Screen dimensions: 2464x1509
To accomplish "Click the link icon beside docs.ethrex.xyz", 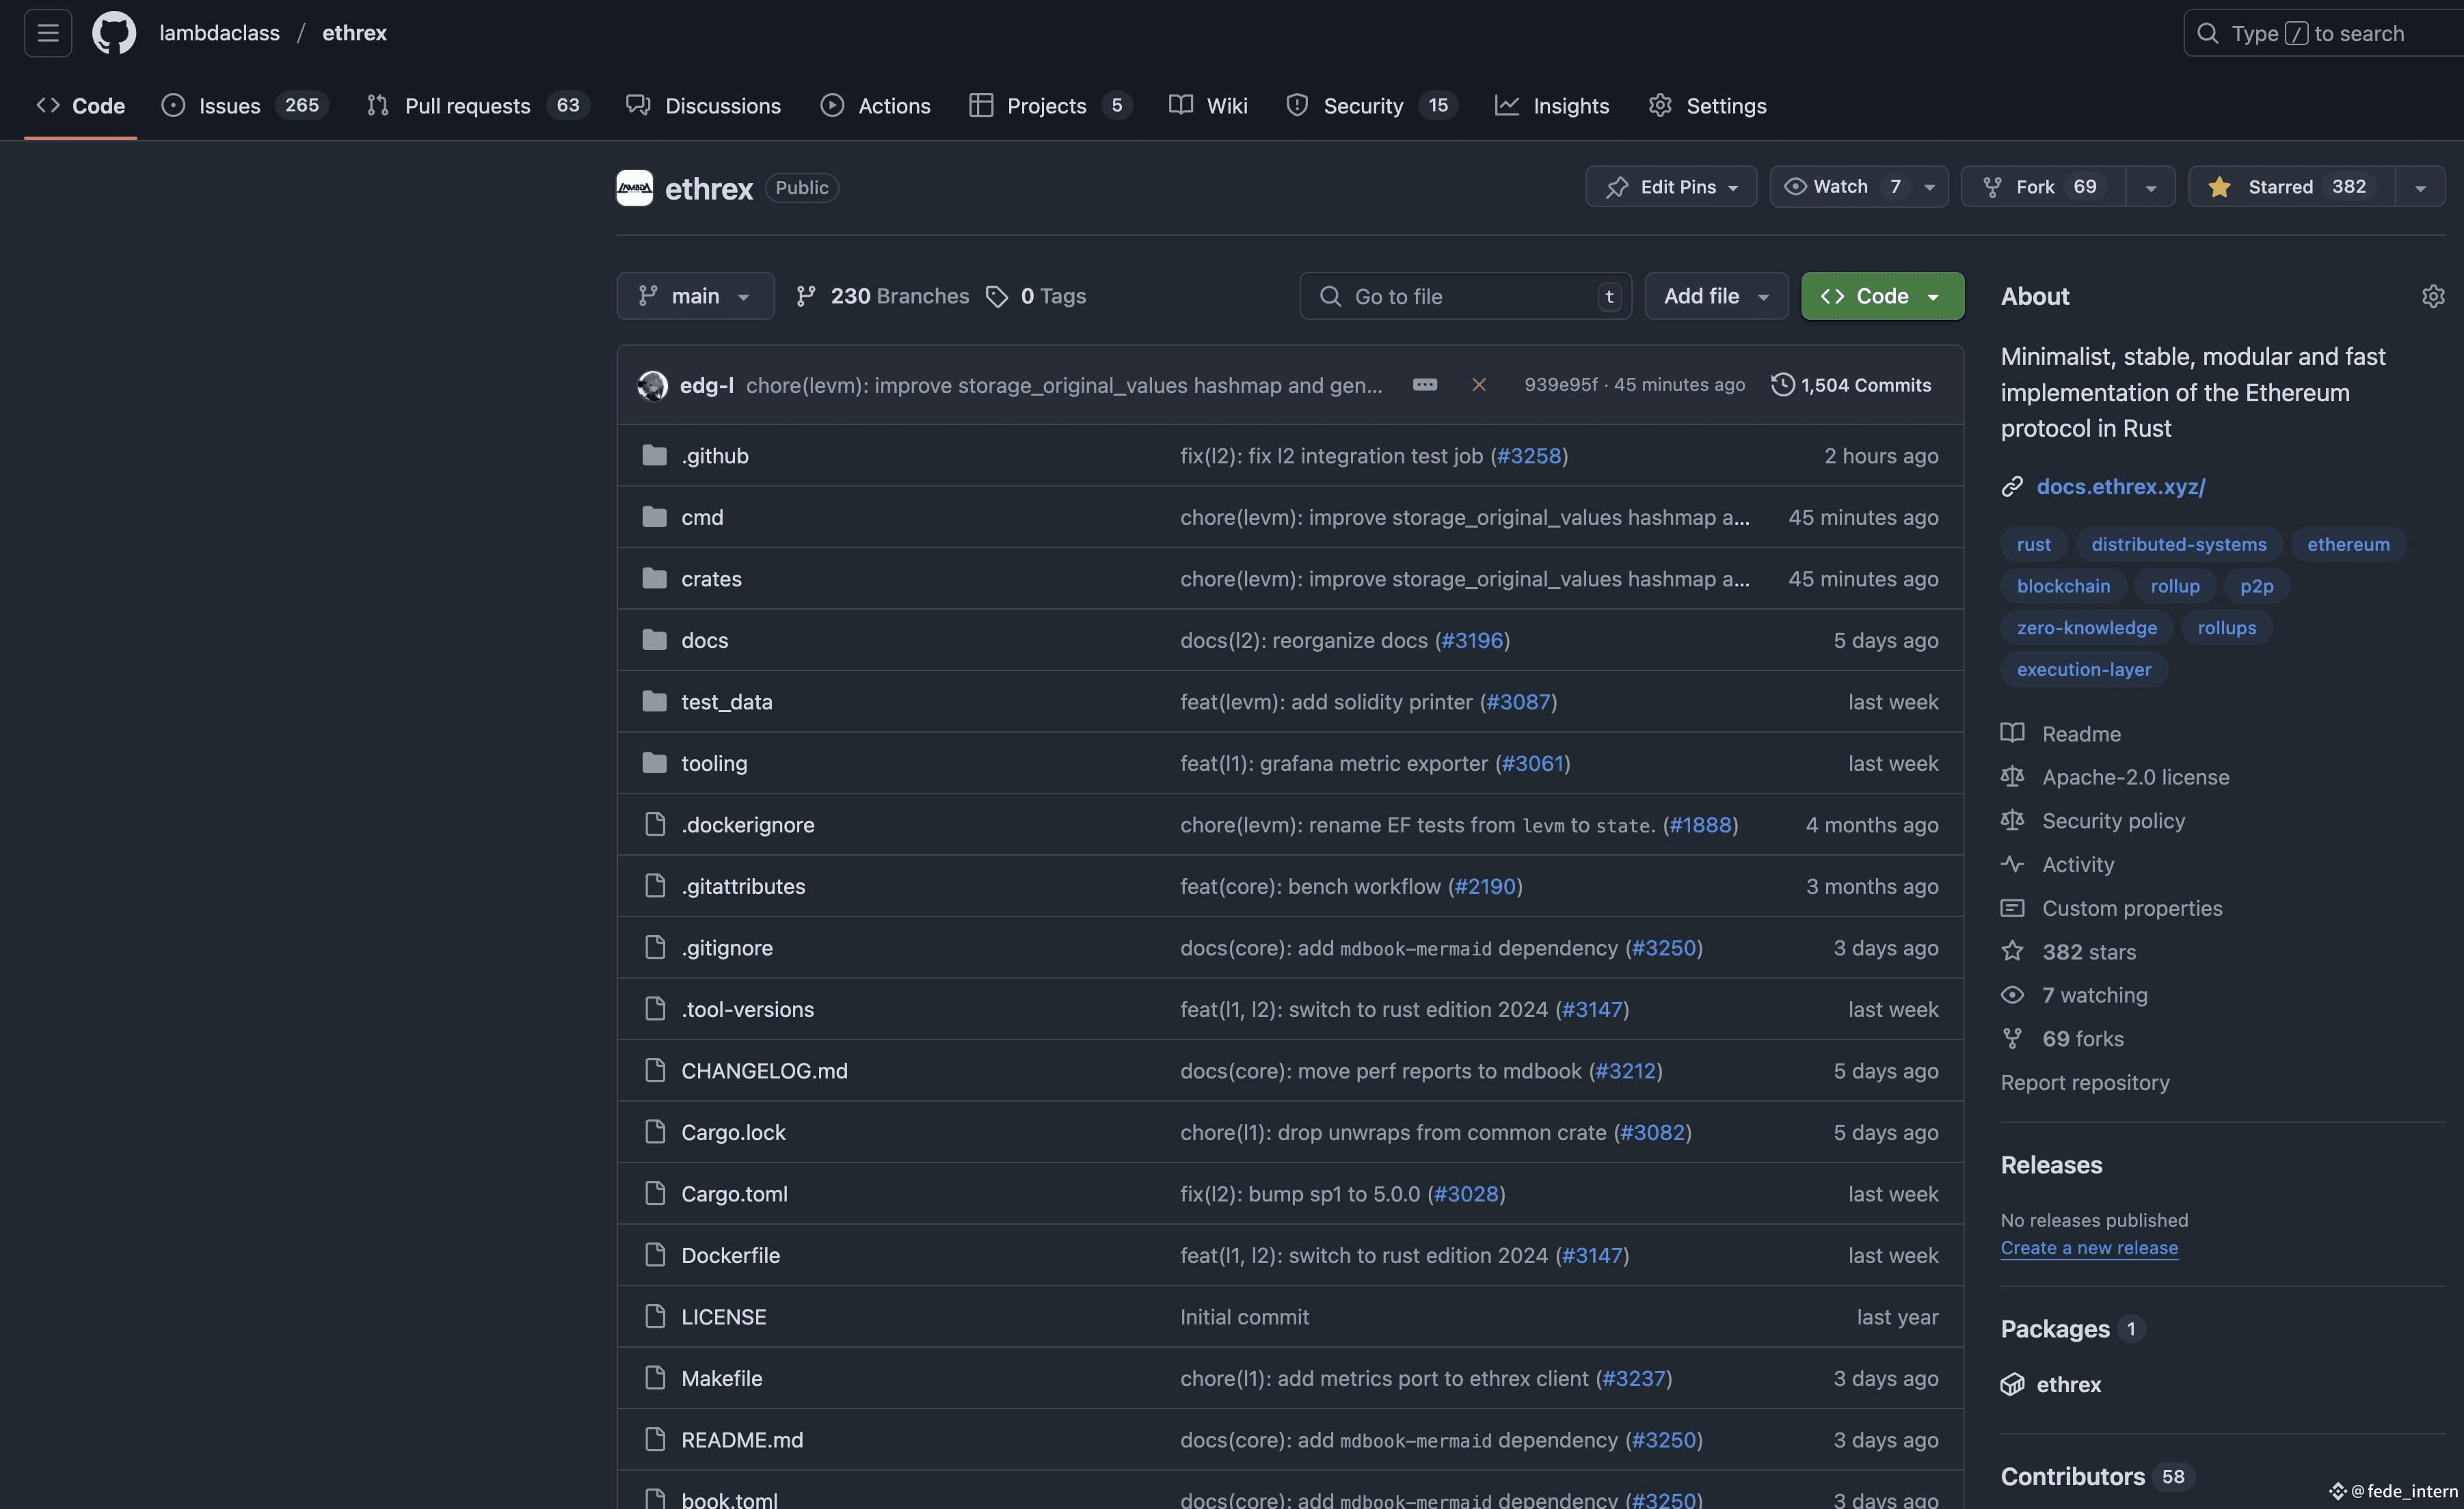I will tap(2012, 487).
